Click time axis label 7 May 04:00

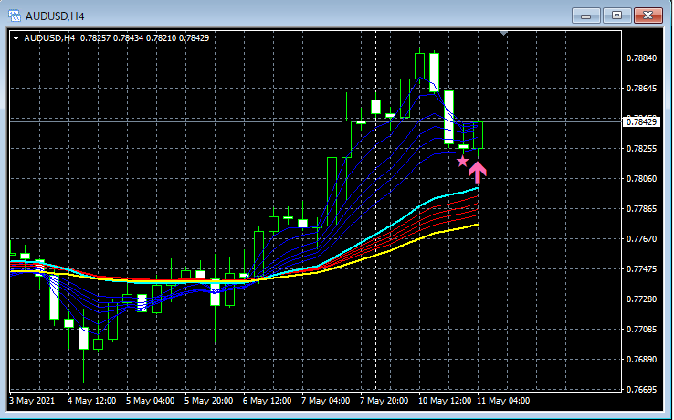click(325, 401)
